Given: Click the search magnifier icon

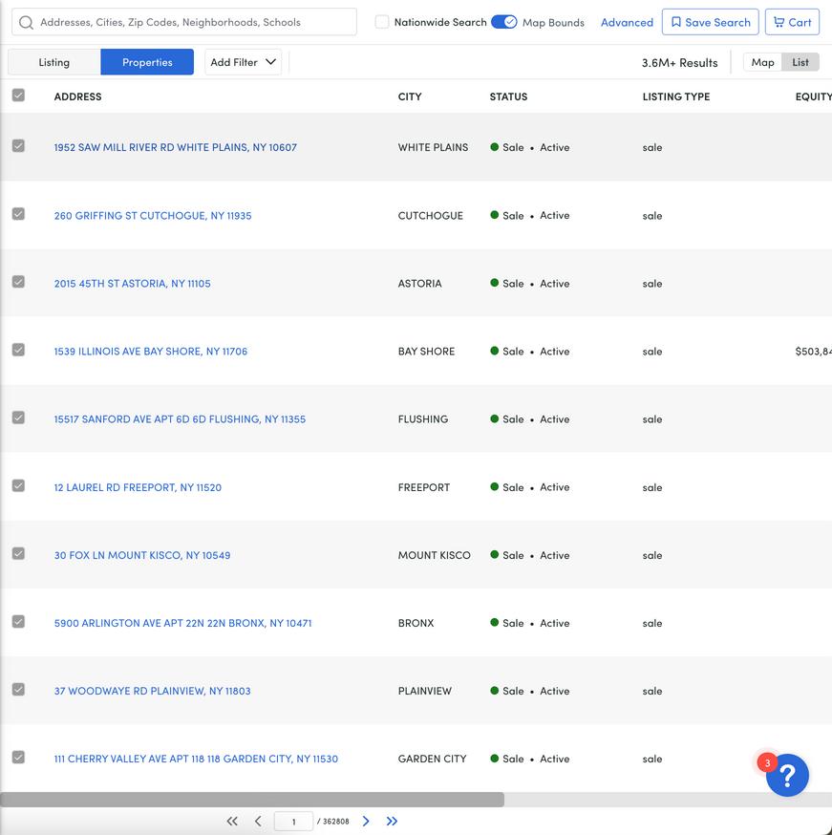Looking at the screenshot, I should point(26,22).
